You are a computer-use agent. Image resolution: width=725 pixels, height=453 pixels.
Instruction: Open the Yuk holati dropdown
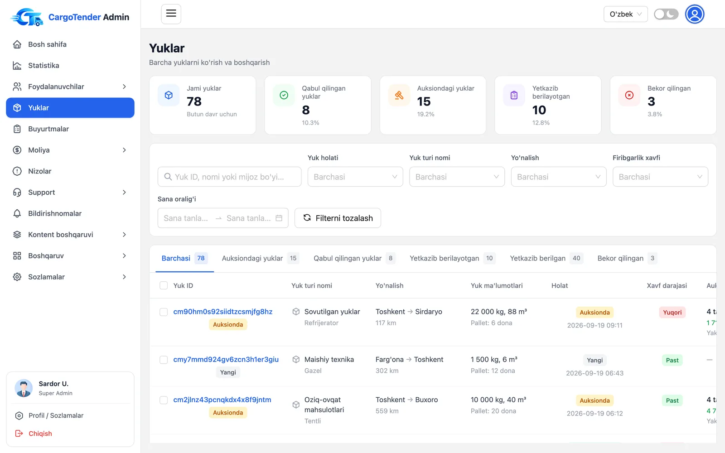click(x=355, y=177)
